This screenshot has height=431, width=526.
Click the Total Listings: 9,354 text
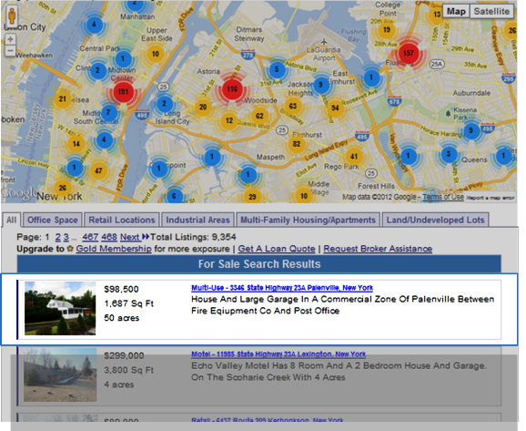[x=193, y=237]
